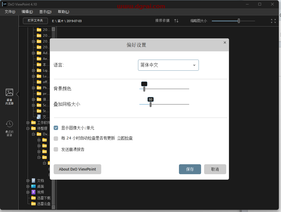Screen dimensions: 281x212
Task: Click 保存 to save preferences
Action: click(x=190, y=169)
